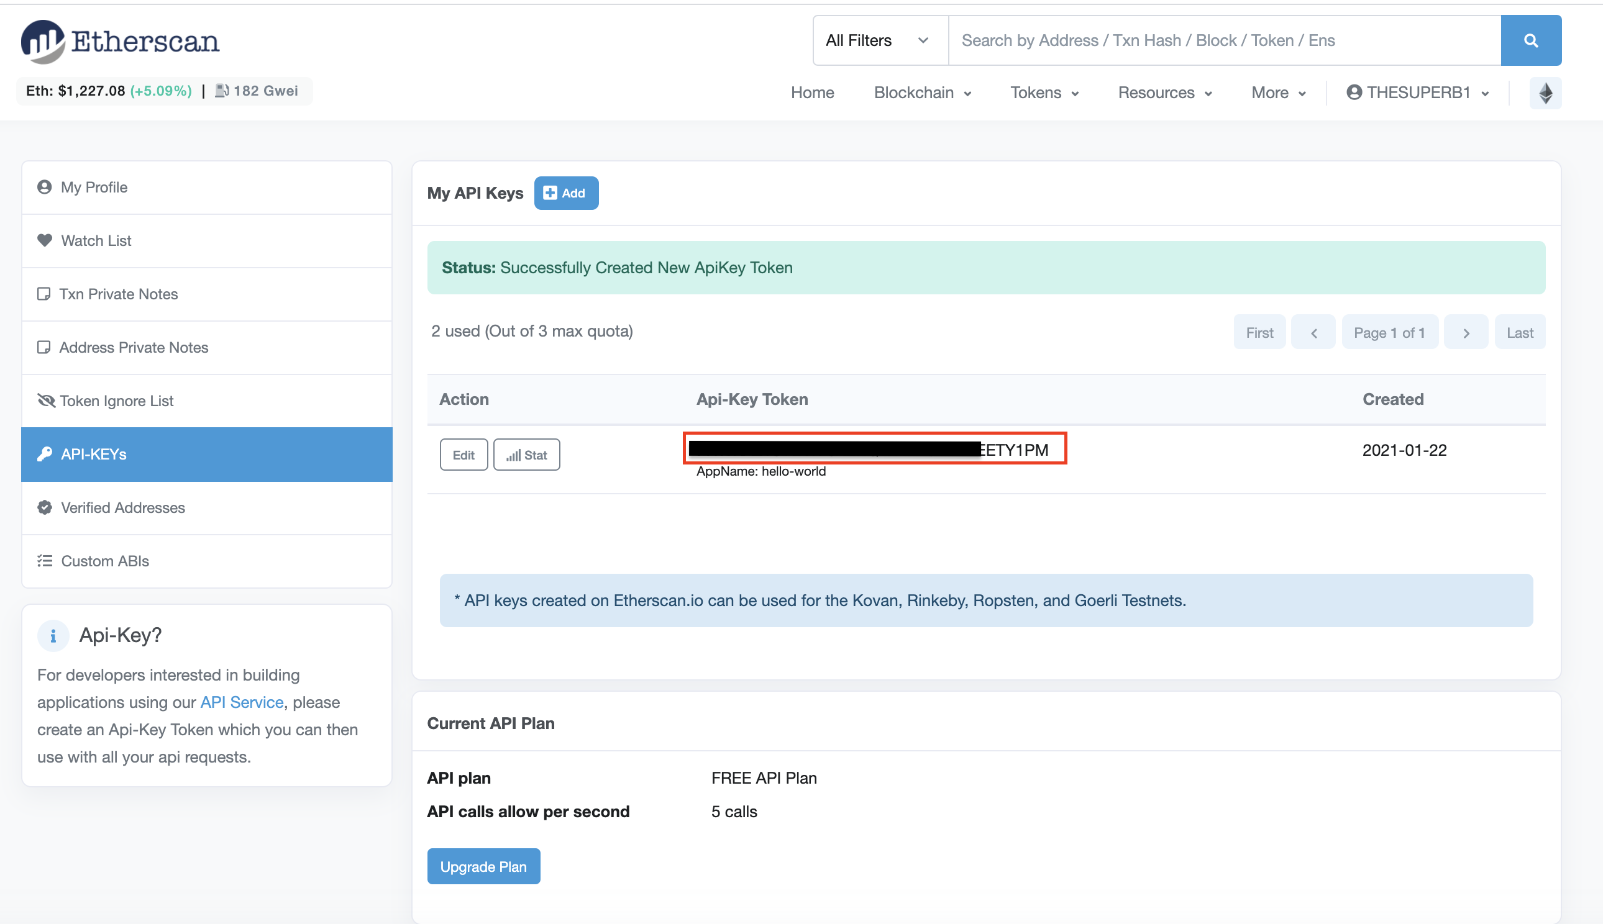Viewport: 1603px width, 924px height.
Task: Click the magnifier search button
Action: 1530,40
